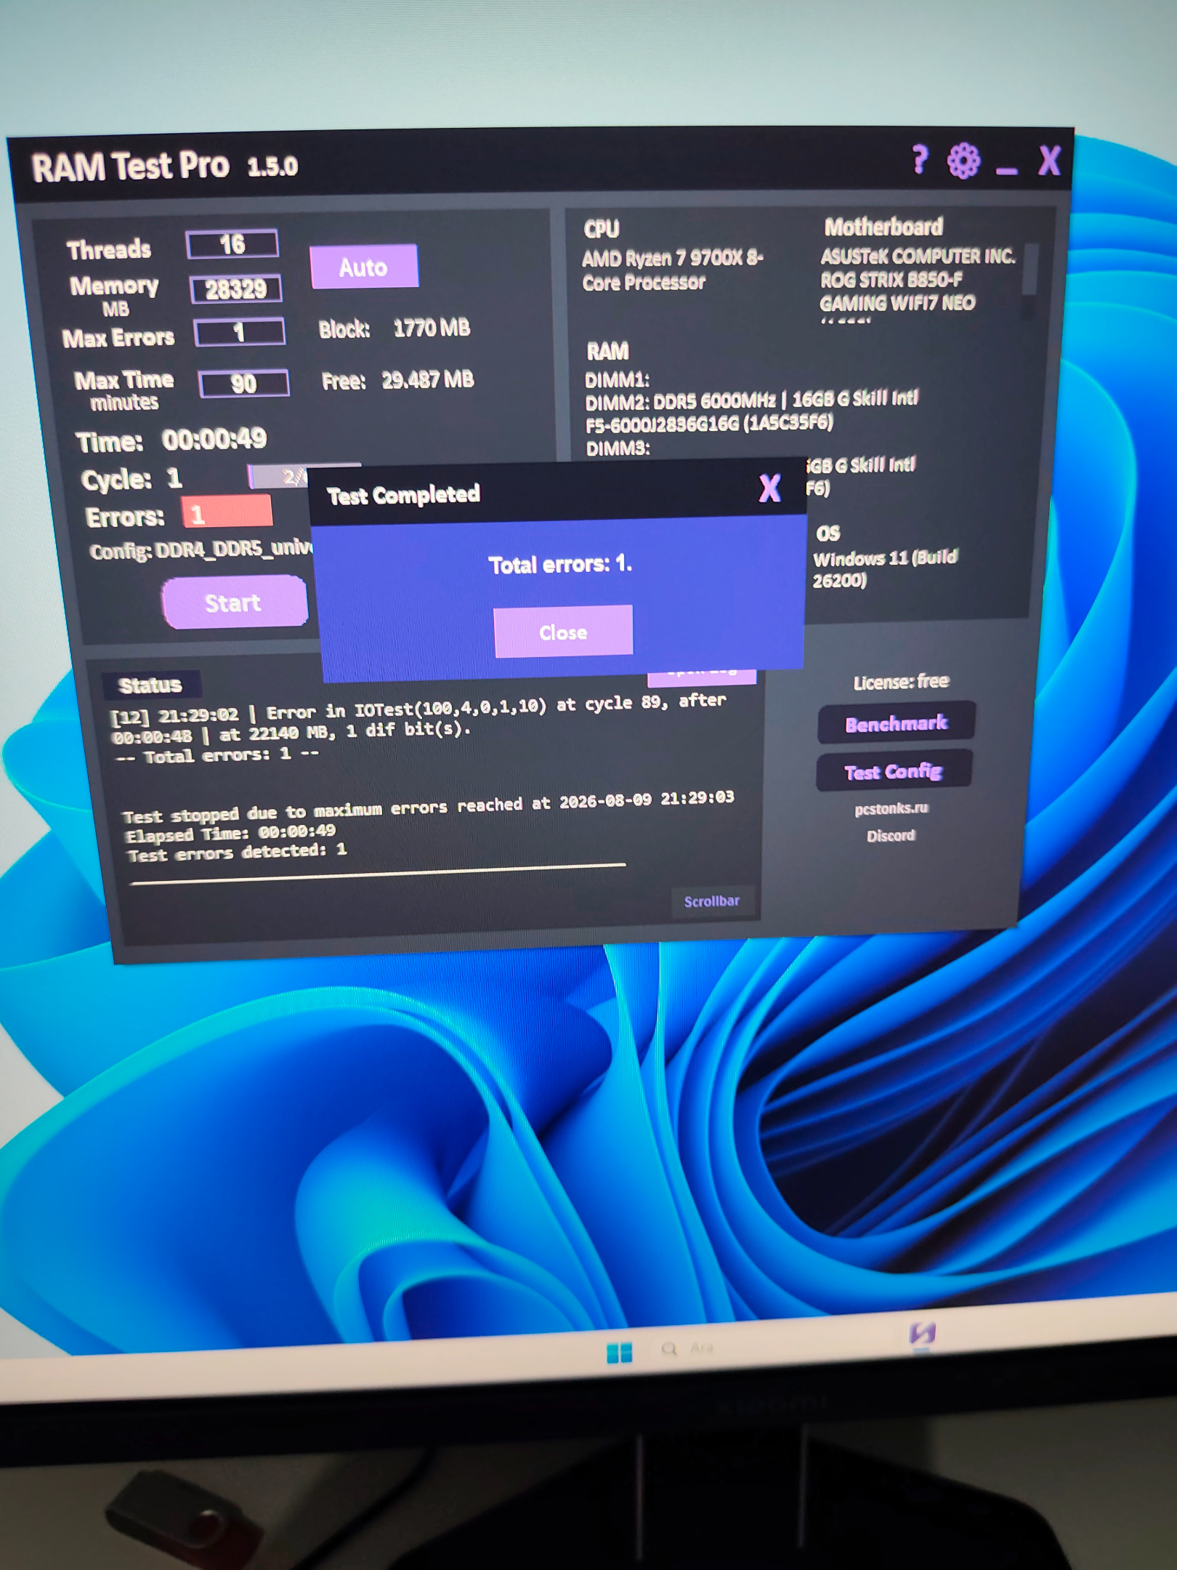Click the 'Error in IOTest' log line
This screenshot has width=1177, height=1570.
tap(418, 720)
